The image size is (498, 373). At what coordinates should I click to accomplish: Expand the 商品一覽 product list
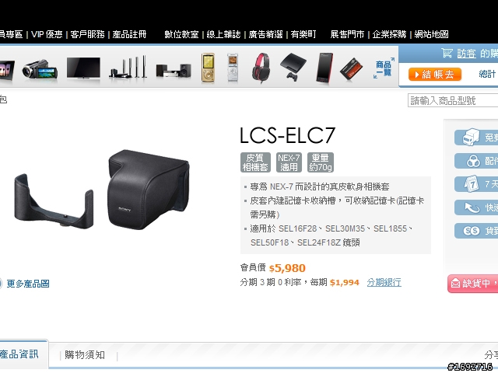point(384,68)
